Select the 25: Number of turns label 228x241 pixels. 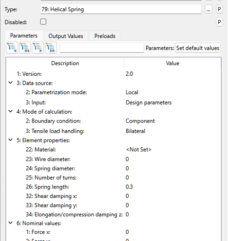click(51, 177)
